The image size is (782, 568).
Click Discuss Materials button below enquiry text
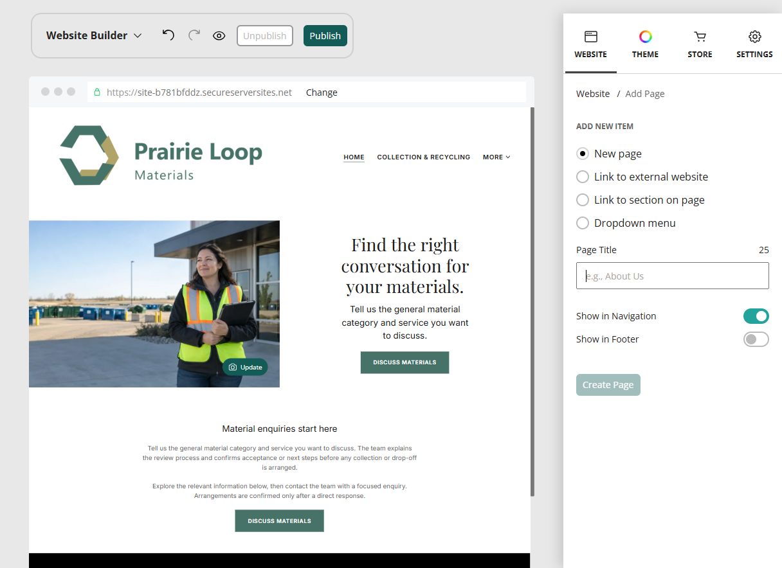(279, 521)
